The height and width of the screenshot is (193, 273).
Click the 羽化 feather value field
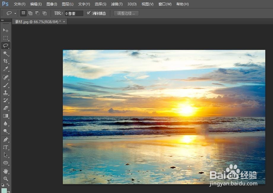74,13
